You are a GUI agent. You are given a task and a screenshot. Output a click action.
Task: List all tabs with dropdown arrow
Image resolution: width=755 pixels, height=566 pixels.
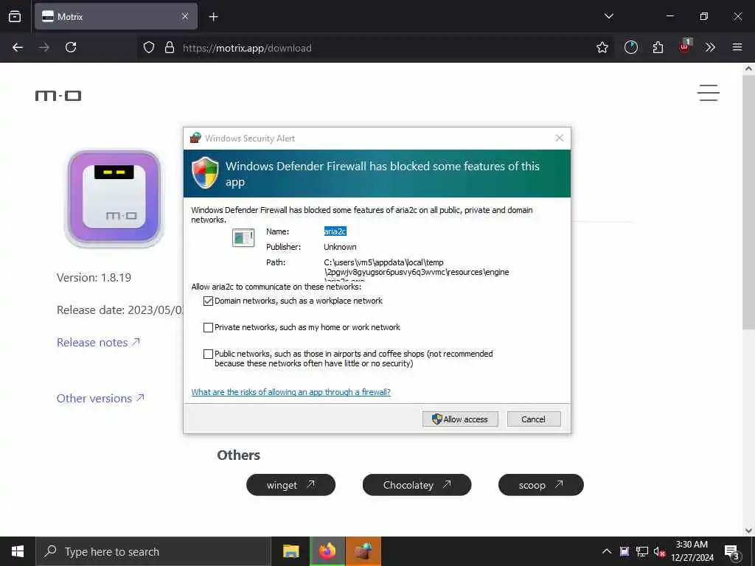click(608, 16)
